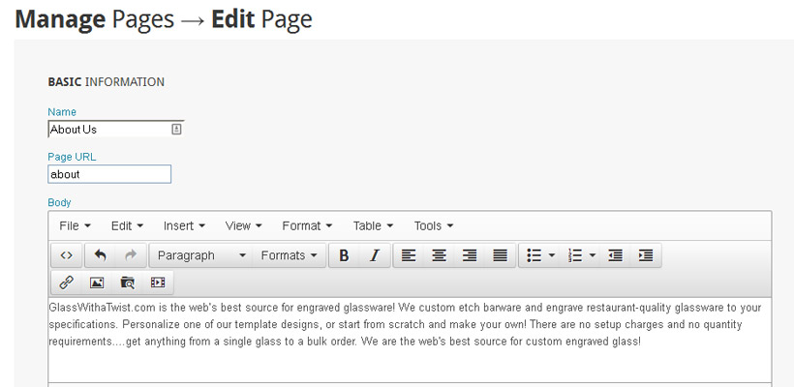Insert or edit link
This screenshot has width=794, height=387.
(67, 283)
